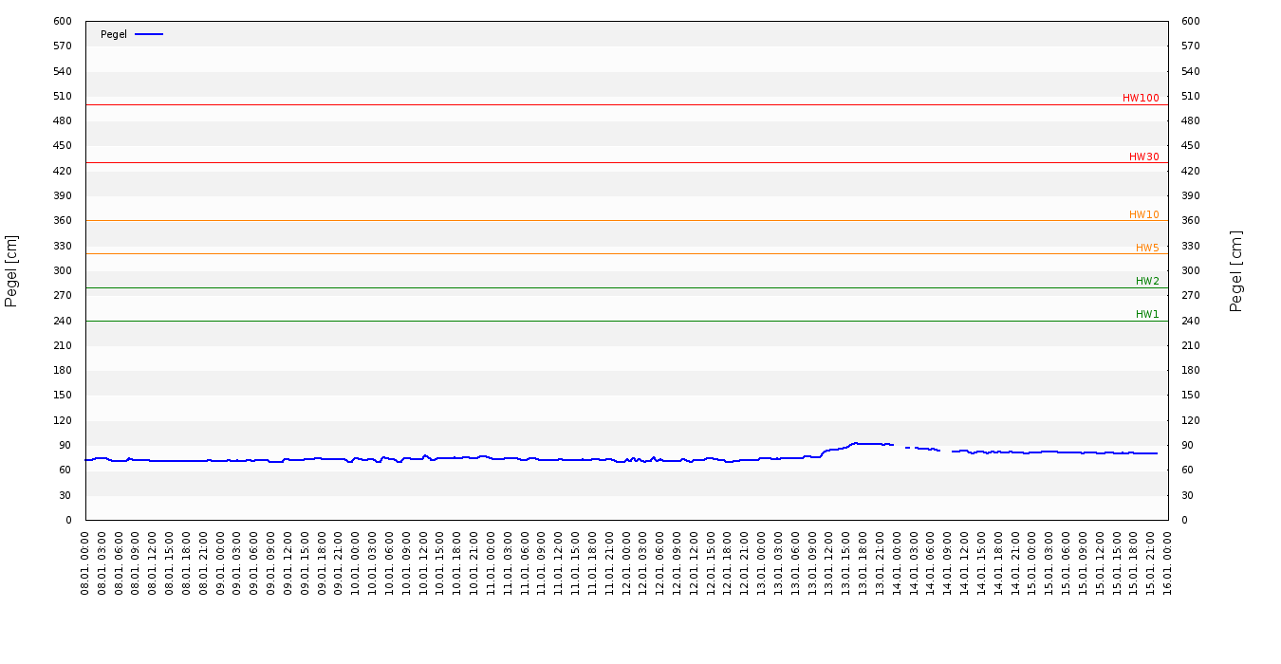The height and width of the screenshot is (664, 1281).
Task: Select the red HW100 threshold label
Action: click(x=1141, y=98)
